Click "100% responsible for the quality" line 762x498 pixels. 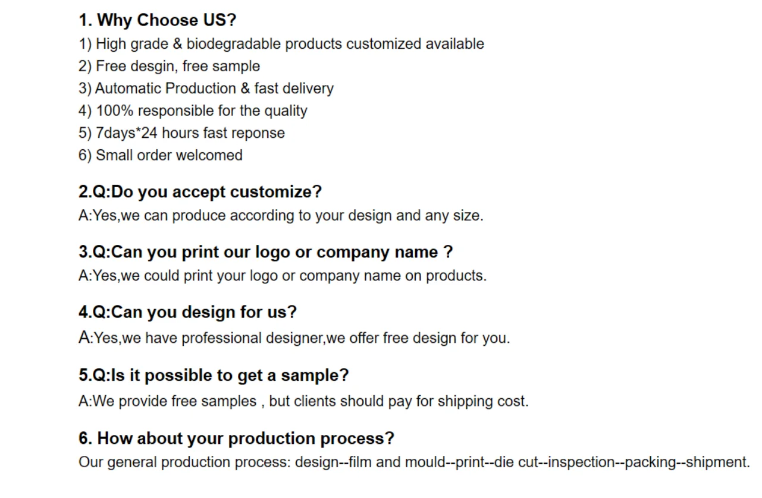coord(193,111)
